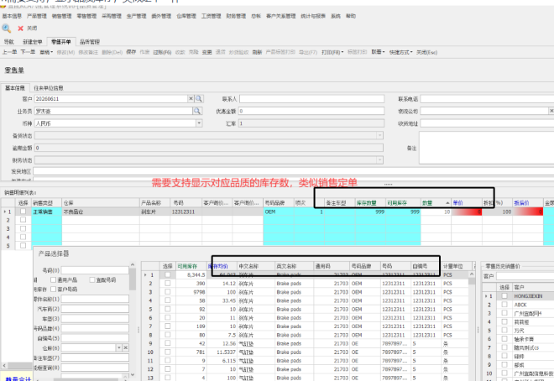Click the search icon beside 业务员 field
The height and width of the screenshot is (381, 554).
click(x=197, y=111)
